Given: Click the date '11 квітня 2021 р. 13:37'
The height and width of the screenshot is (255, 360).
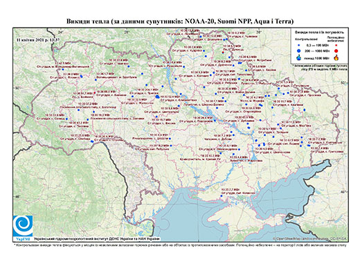Looking at the screenshot, I should pyautogui.click(x=38, y=39).
